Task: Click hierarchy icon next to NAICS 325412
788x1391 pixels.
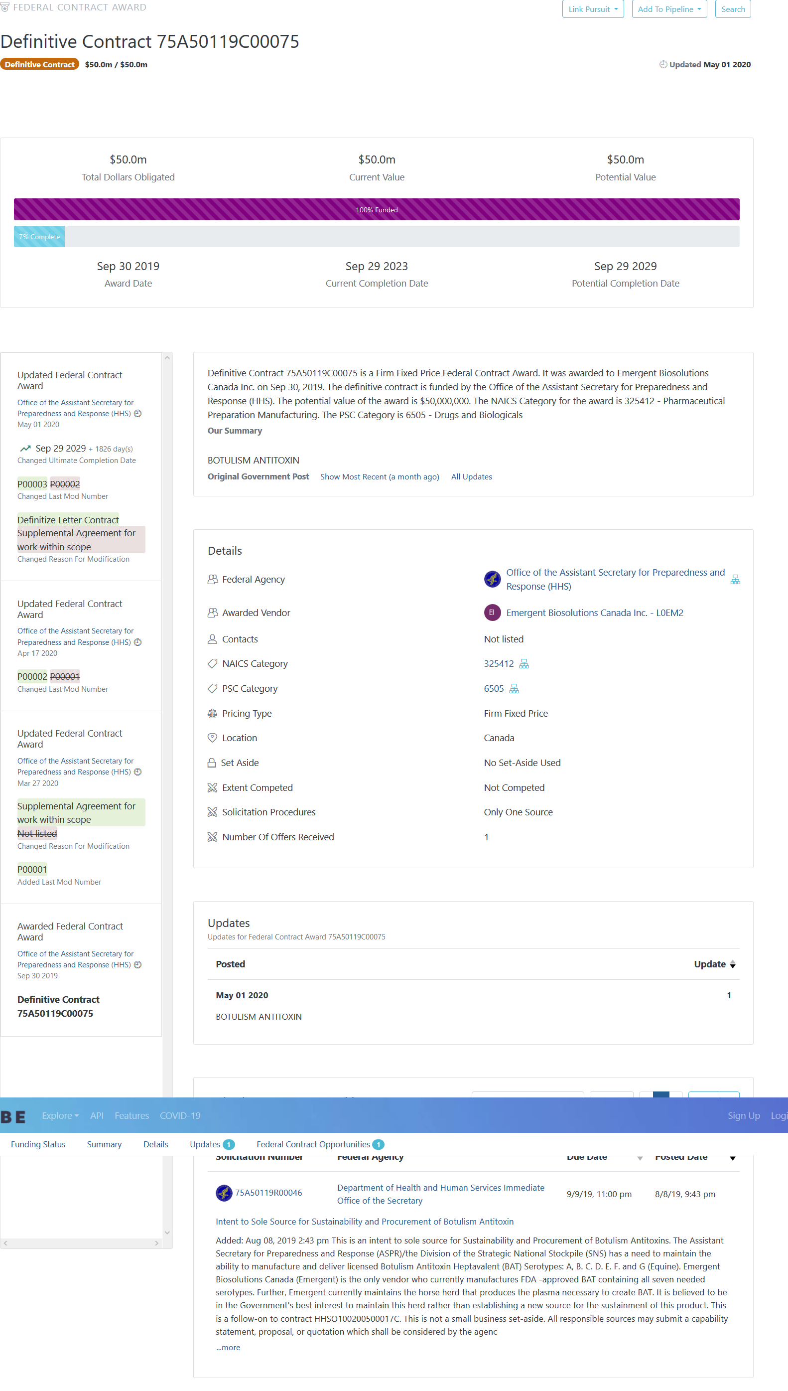Action: tap(524, 664)
